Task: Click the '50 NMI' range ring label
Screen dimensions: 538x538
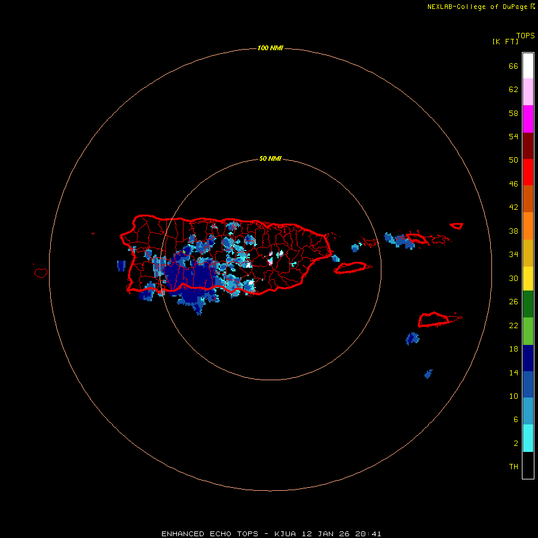Action: tap(270, 158)
